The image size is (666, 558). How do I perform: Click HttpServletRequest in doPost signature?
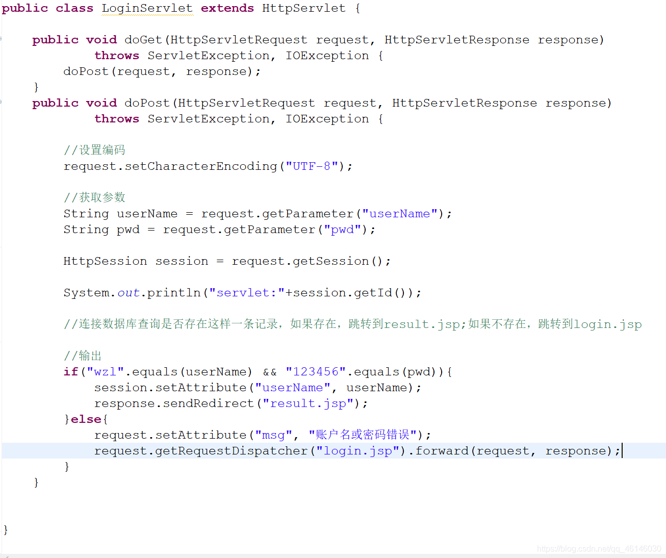tap(246, 103)
